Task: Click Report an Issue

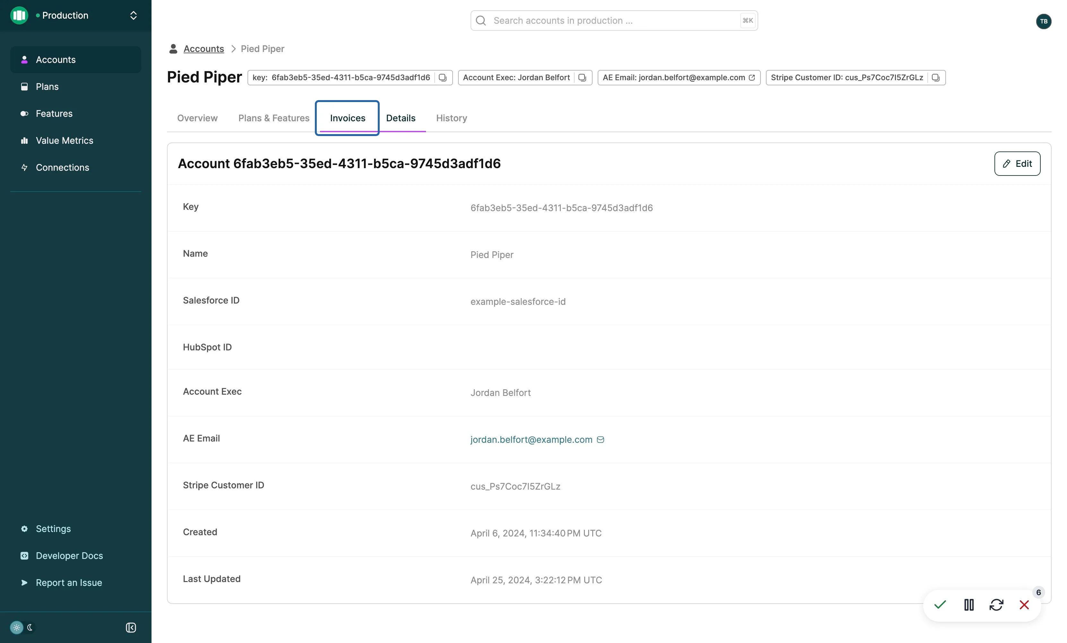Action: 76,582
